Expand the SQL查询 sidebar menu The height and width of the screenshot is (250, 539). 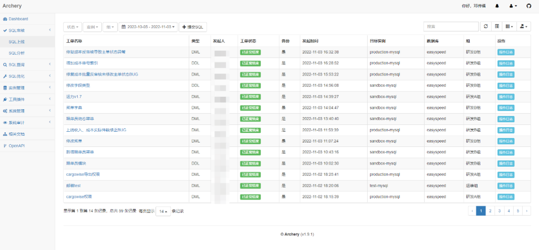pyautogui.click(x=27, y=64)
